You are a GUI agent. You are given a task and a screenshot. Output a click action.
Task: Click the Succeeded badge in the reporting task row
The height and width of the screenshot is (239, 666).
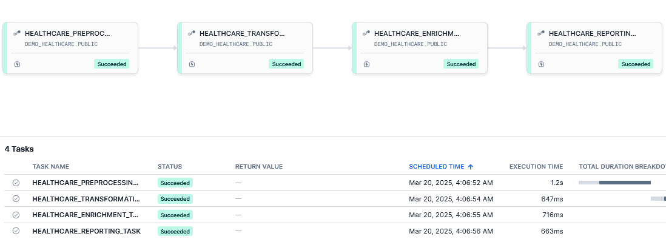(175, 231)
